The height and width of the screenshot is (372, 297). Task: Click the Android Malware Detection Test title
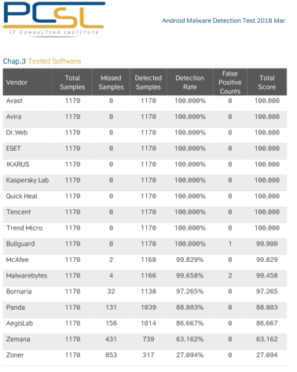pos(223,20)
